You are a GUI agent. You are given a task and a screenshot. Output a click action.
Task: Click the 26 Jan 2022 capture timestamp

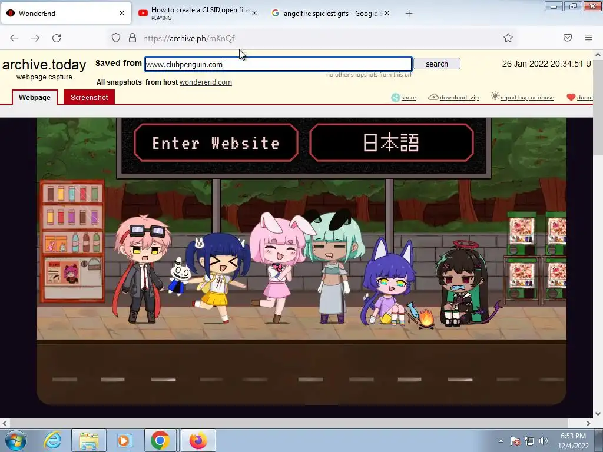pos(547,64)
